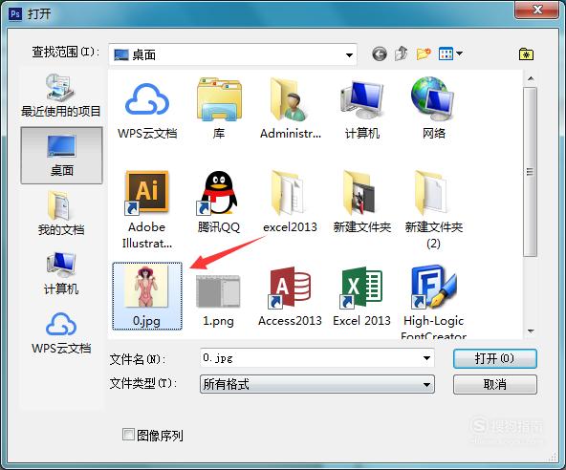Viewport: 566px width, 470px height.
Task: Open the excel2013 folder
Action: pyautogui.click(x=290, y=202)
